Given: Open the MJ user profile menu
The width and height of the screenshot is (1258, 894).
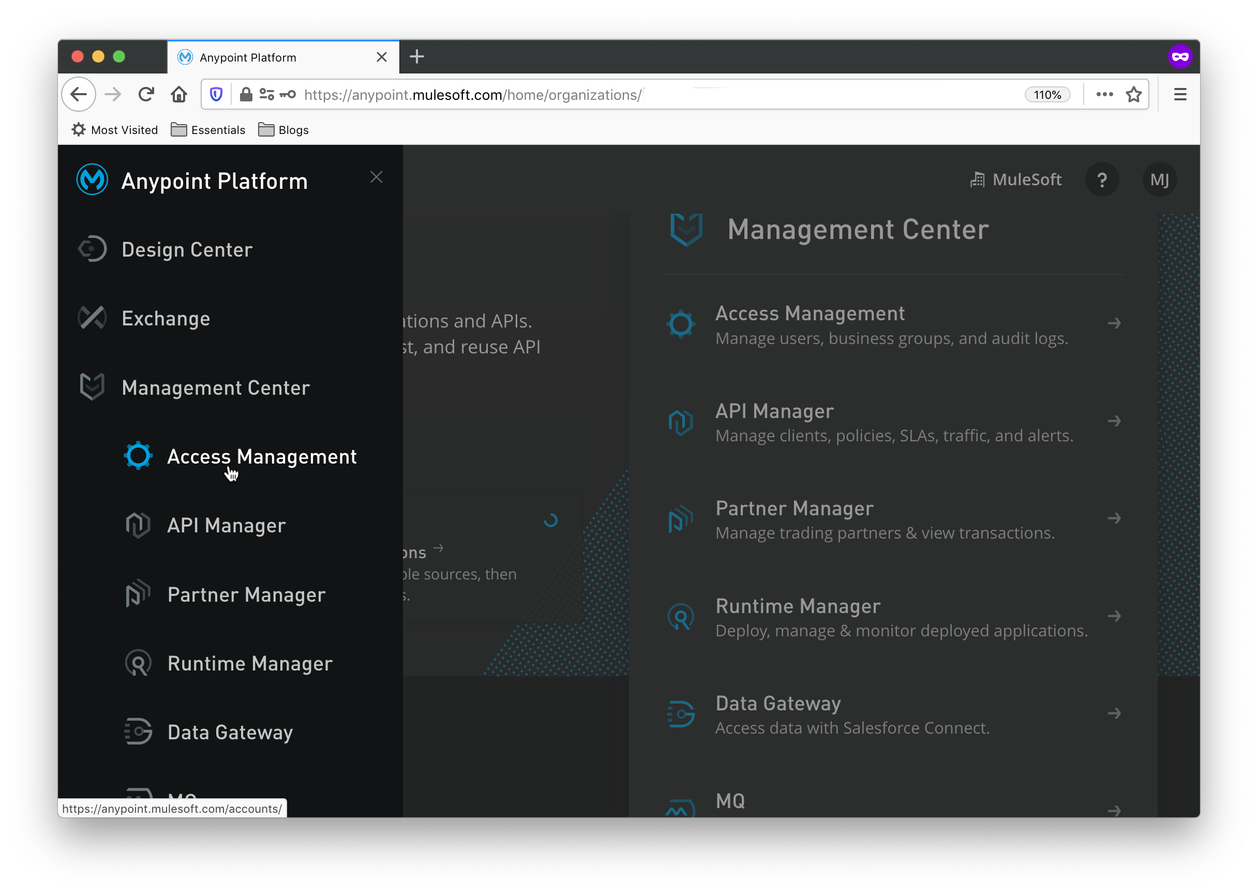Looking at the screenshot, I should pyautogui.click(x=1160, y=180).
